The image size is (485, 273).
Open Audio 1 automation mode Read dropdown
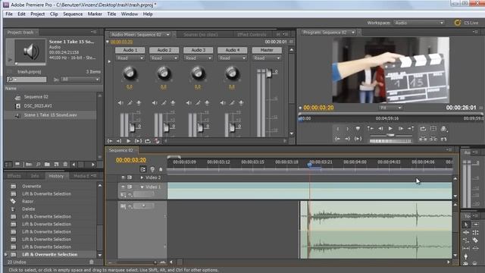[130, 58]
